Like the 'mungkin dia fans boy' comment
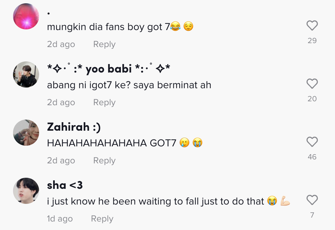The height and width of the screenshot is (230, 335). coord(312,26)
